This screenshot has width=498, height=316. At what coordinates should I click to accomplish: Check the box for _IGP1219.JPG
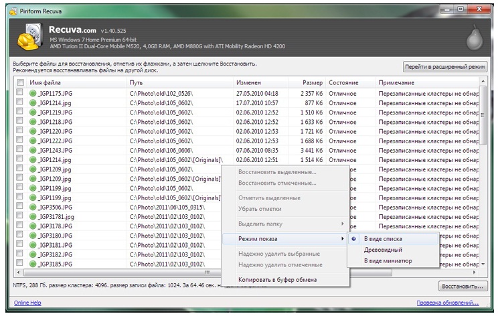coord(19,111)
